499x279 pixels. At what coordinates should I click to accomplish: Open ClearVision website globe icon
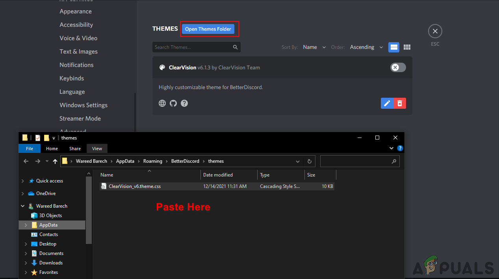tap(162, 103)
